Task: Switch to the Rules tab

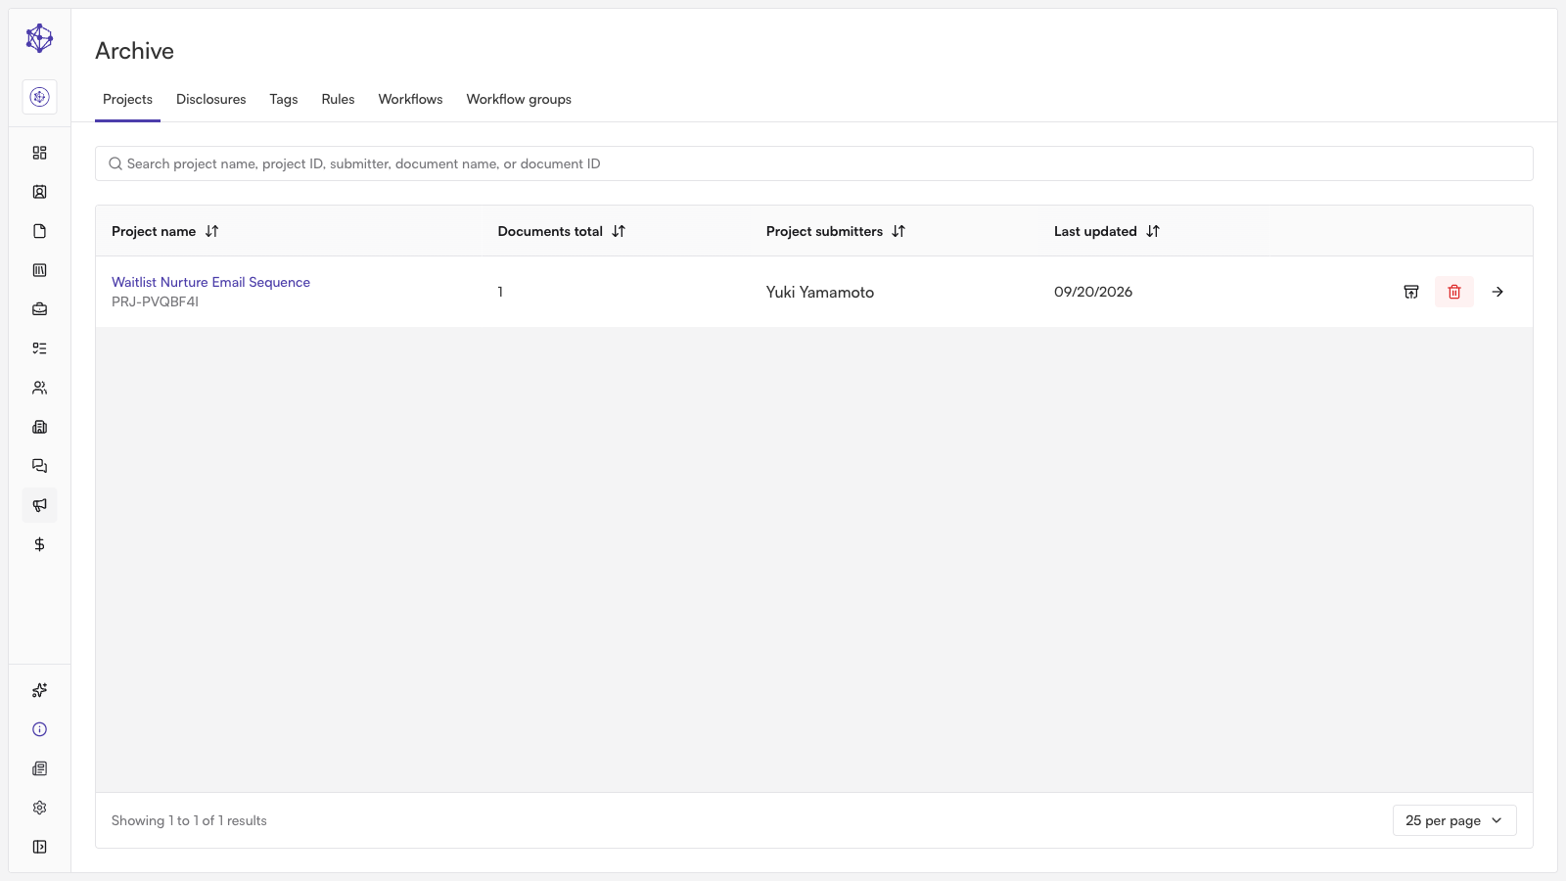Action: pos(338,99)
